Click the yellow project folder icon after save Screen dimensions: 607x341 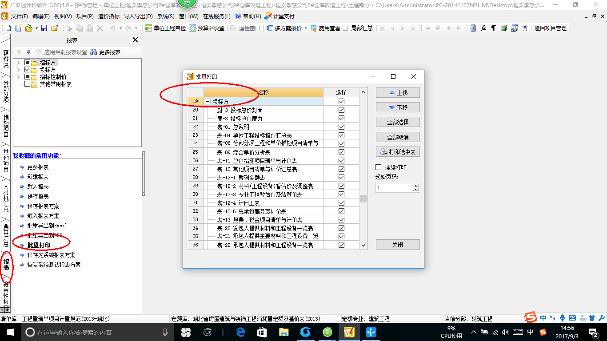click(54, 28)
